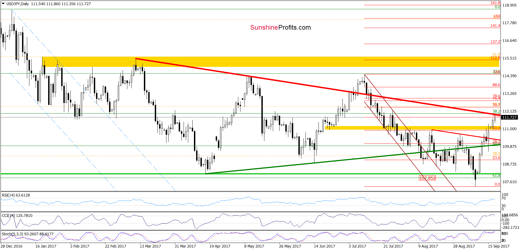Click the 109.875 price axis value

click(509, 146)
